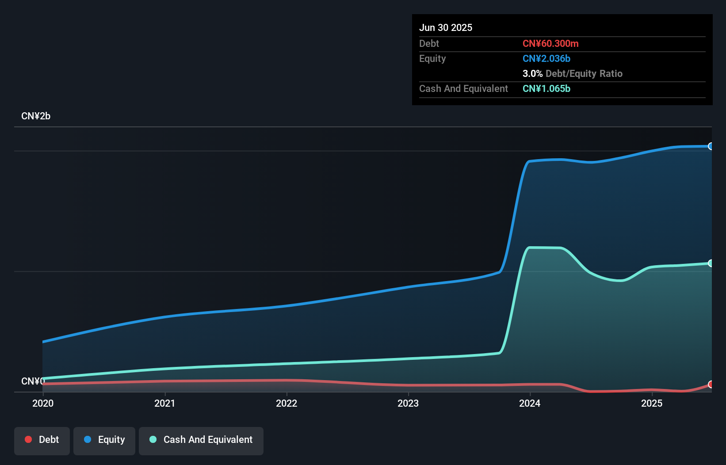Click the red Debt legend dot
This screenshot has width=726, height=465.
28,439
